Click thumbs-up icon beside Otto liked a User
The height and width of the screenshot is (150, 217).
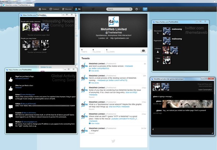tap(11, 89)
